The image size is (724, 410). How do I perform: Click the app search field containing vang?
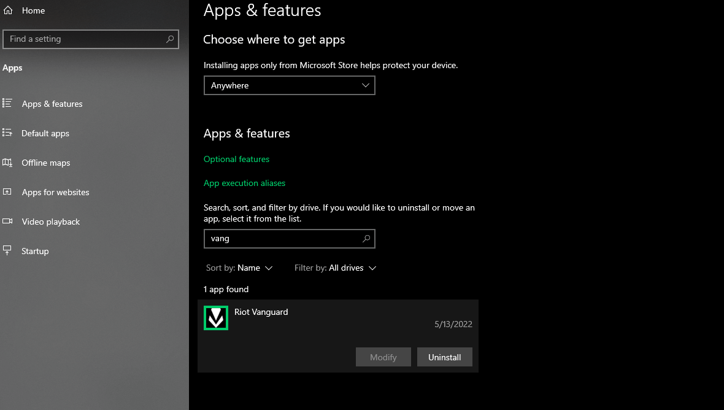289,239
